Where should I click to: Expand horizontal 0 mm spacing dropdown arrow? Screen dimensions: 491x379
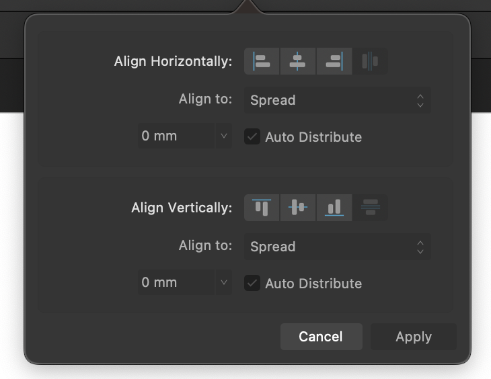tap(223, 136)
